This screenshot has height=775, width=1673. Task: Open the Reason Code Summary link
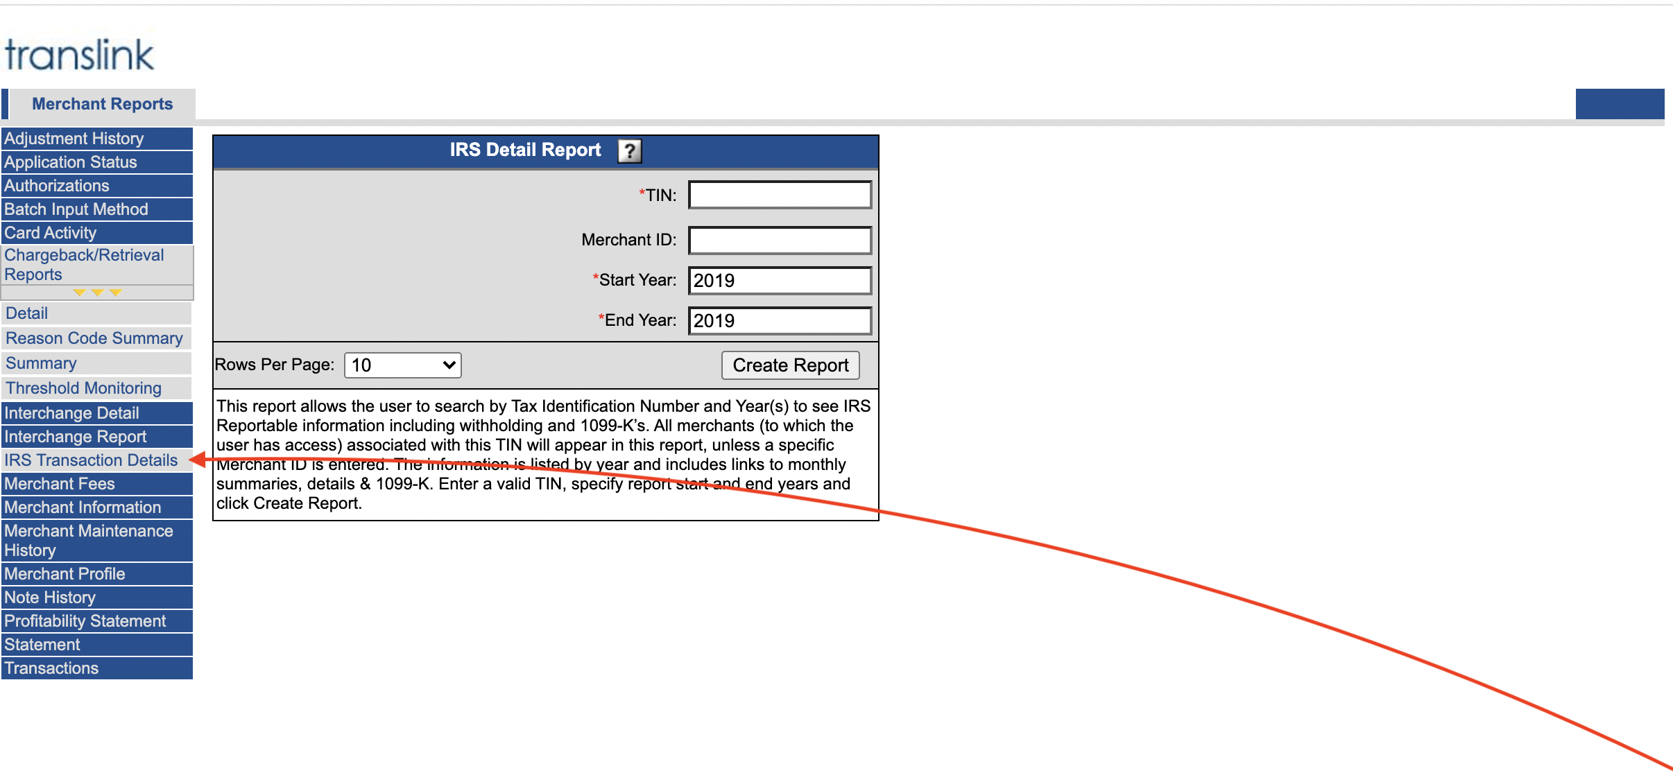point(94,338)
